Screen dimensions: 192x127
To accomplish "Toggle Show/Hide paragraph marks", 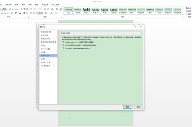I will pos(61,9).
